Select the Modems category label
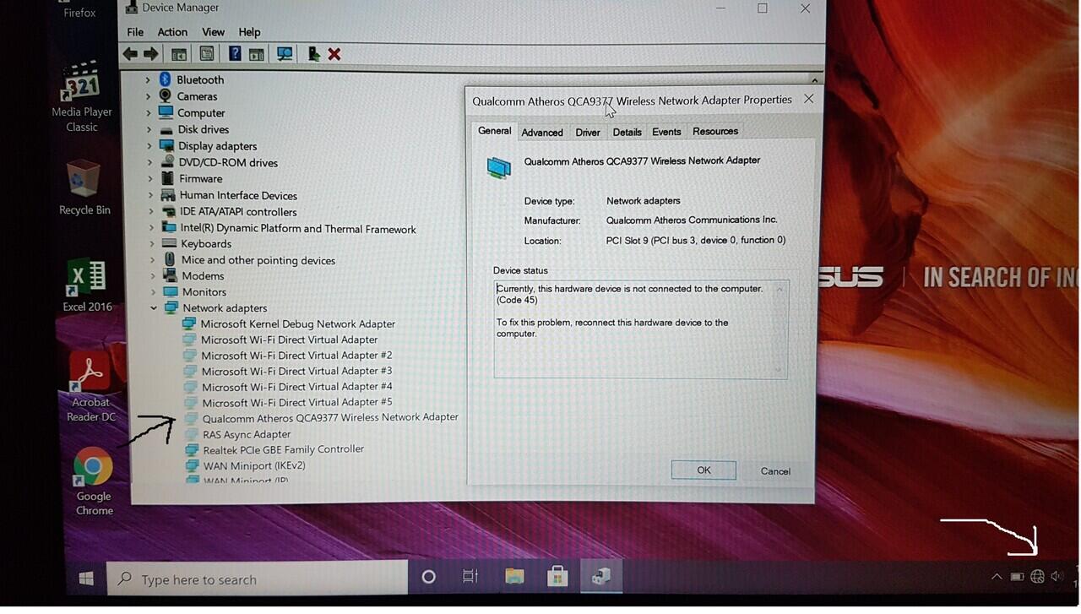 click(203, 276)
